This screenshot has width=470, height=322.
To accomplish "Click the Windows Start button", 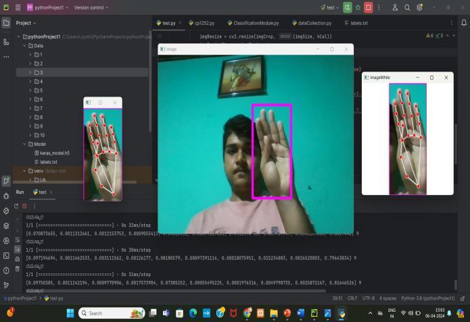I will (70, 313).
